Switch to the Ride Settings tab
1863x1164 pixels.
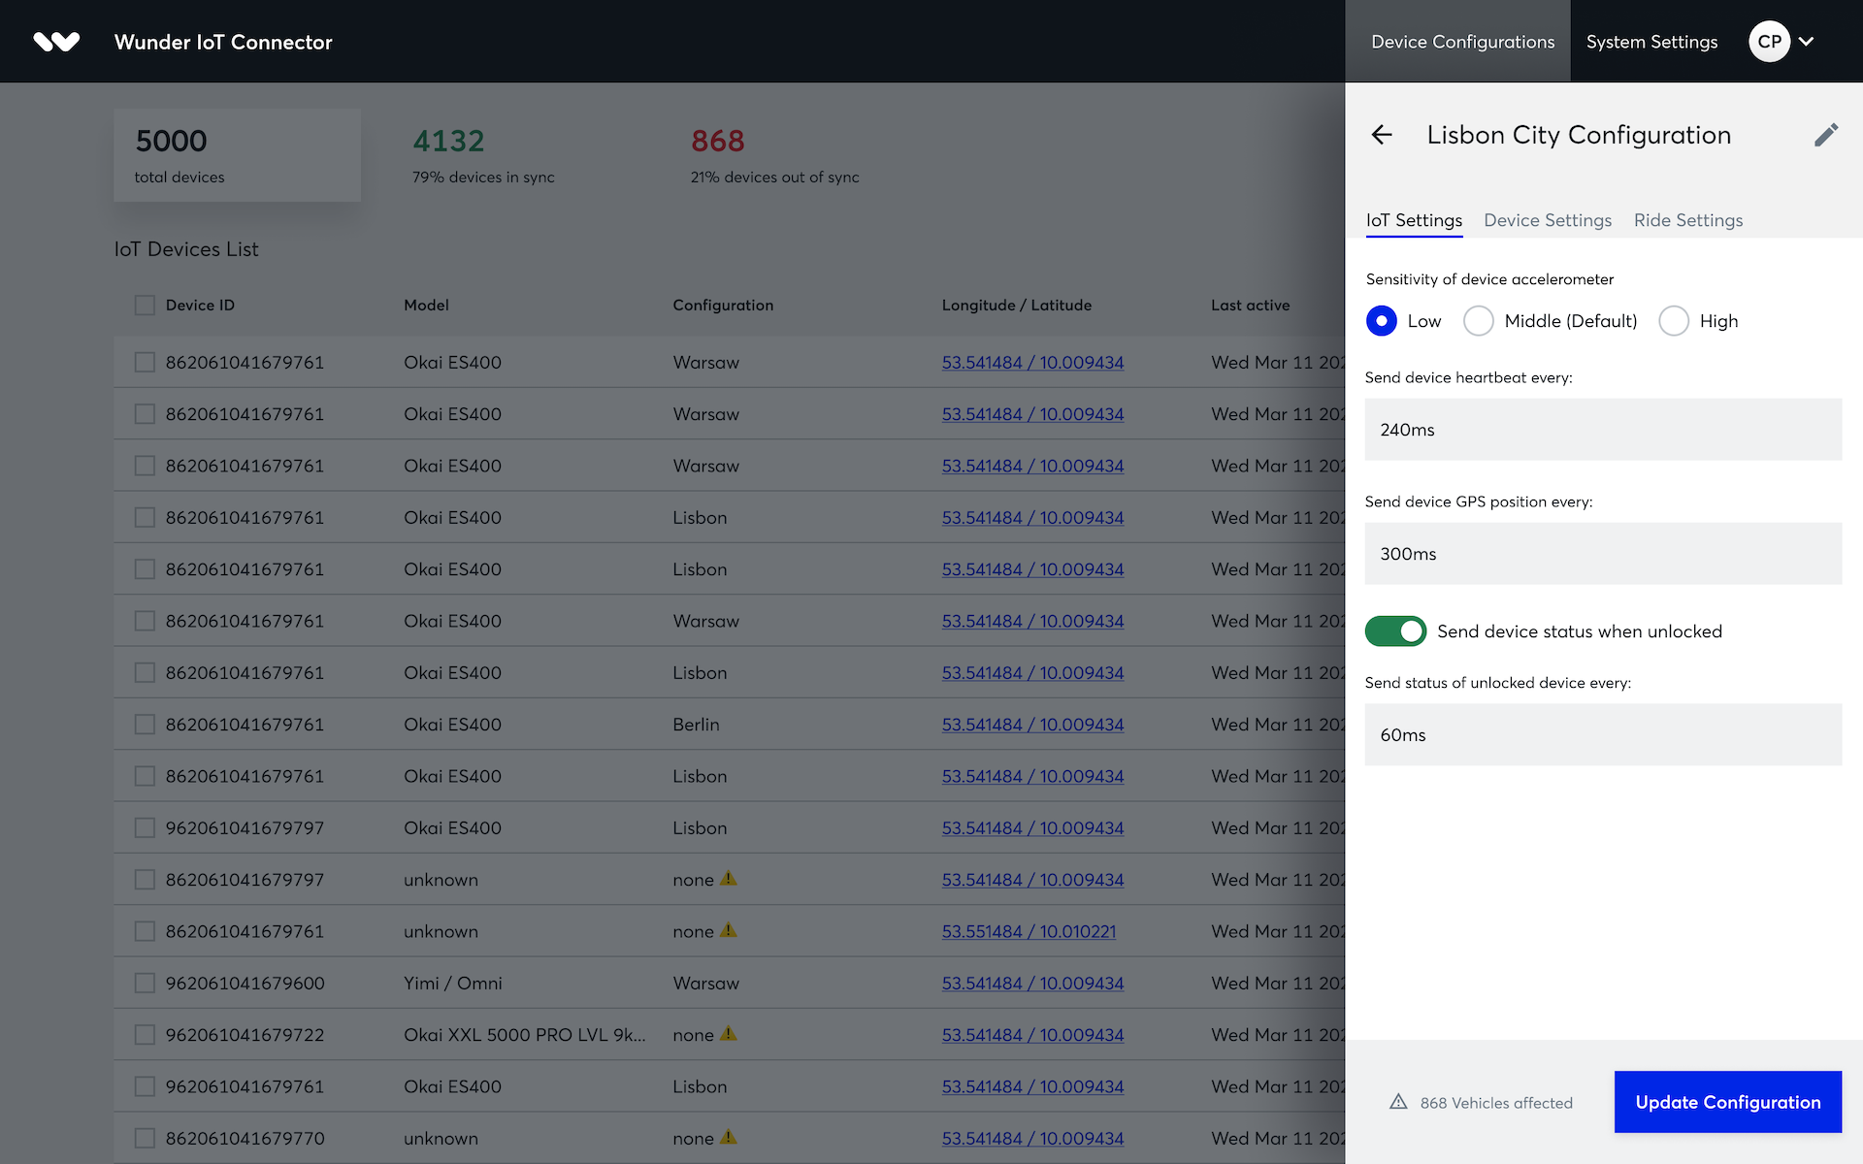tap(1688, 220)
